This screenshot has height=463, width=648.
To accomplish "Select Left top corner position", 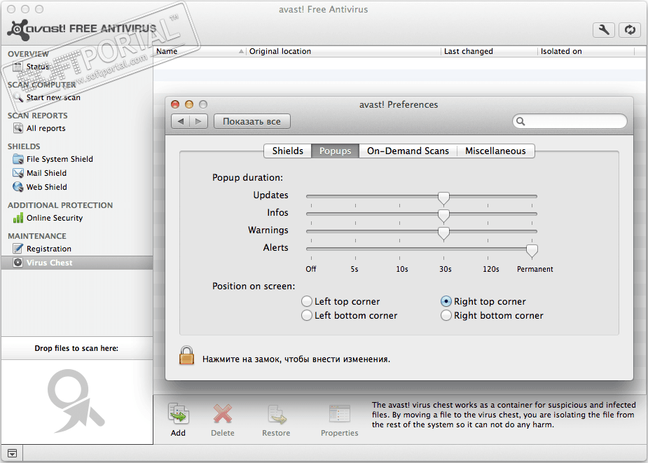I will click(306, 301).
